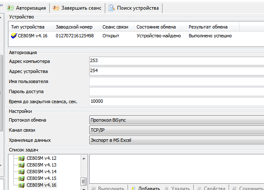This screenshot has height=190, width=264.
Task: Select CE805M v4.13 in the task tree
Action: (x=41, y=165)
